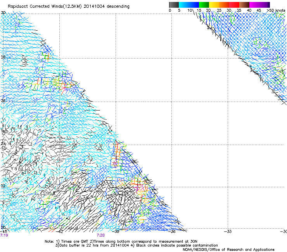Click the purple '7:19' time label
287x252 pixels.
4,235
